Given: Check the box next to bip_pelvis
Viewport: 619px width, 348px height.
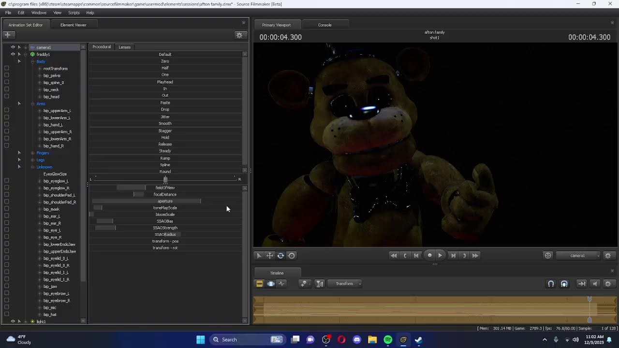Looking at the screenshot, I should pyautogui.click(x=6, y=75).
